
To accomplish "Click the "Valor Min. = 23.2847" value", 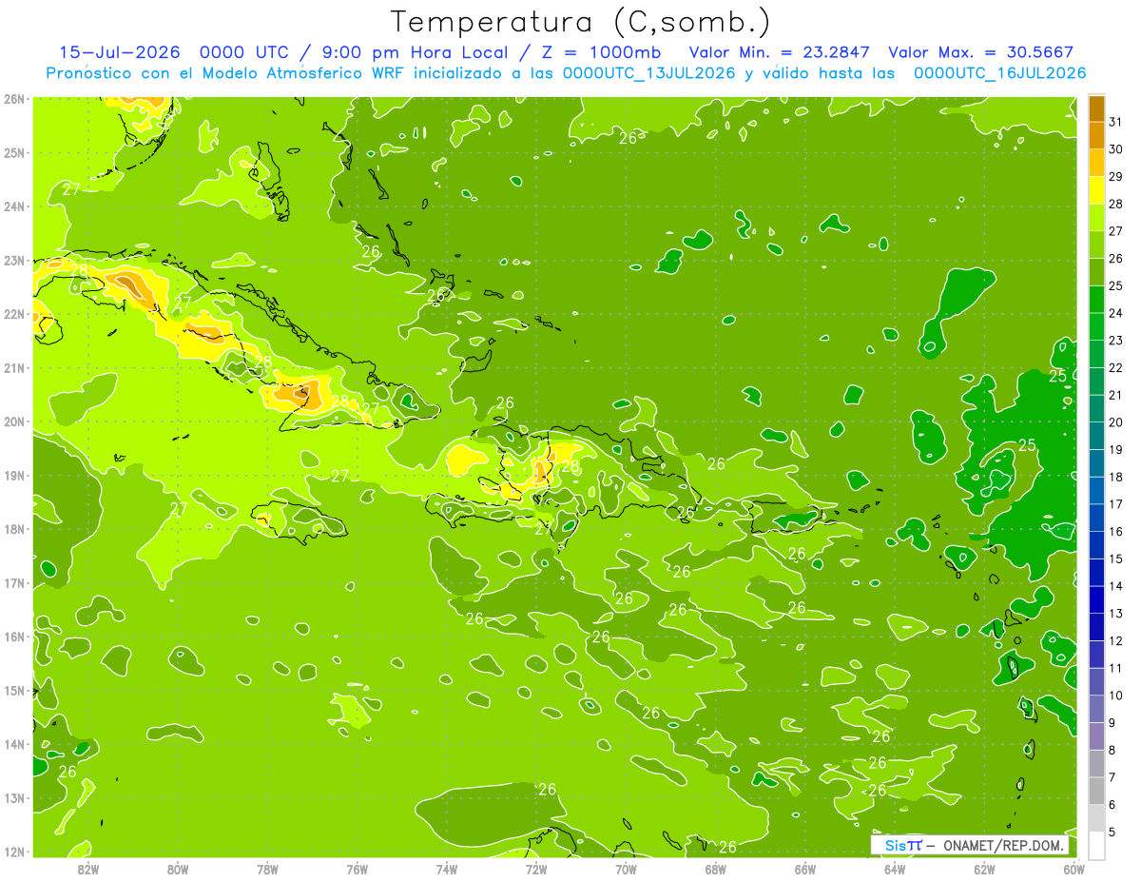I will 779,52.
